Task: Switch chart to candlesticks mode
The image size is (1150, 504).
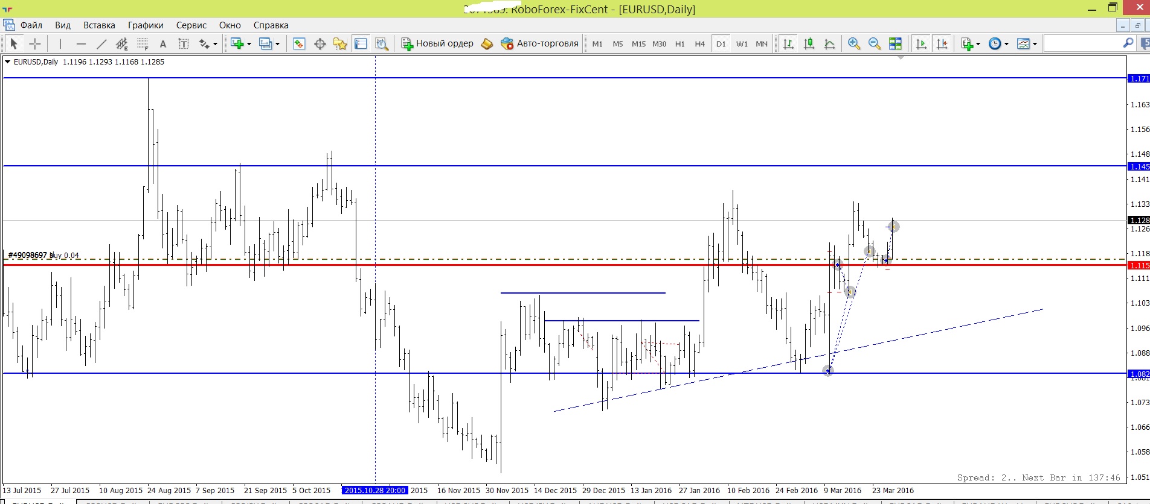Action: click(x=809, y=43)
